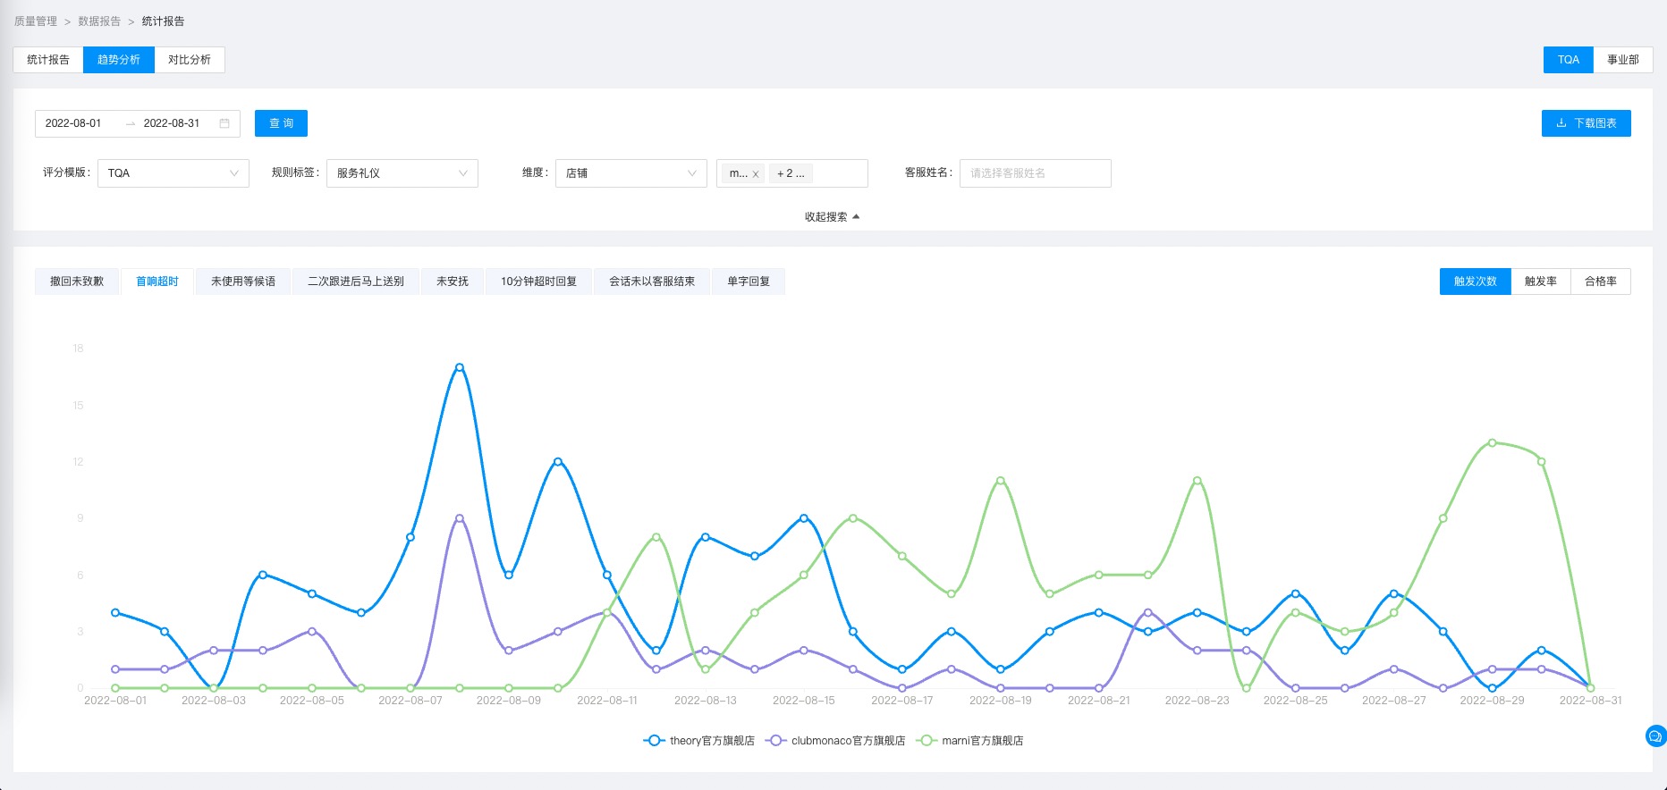Select the 会话未以客服结束 rule tab
This screenshot has height=790, width=1667.
pyautogui.click(x=652, y=282)
